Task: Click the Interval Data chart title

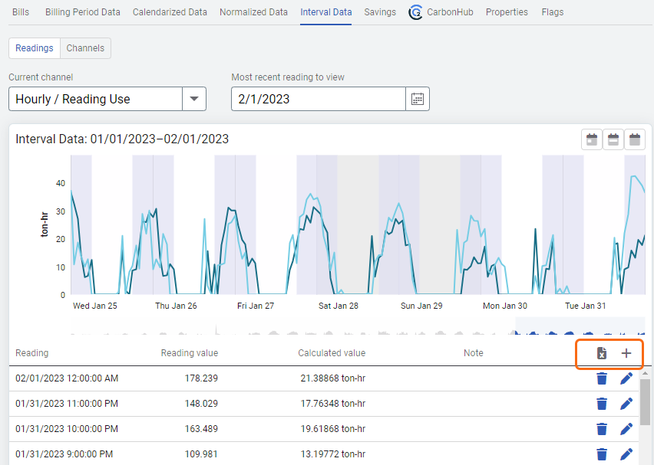Action: coord(122,139)
